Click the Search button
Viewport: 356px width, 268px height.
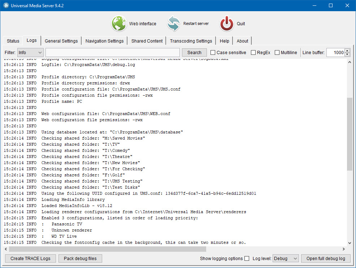click(x=194, y=53)
